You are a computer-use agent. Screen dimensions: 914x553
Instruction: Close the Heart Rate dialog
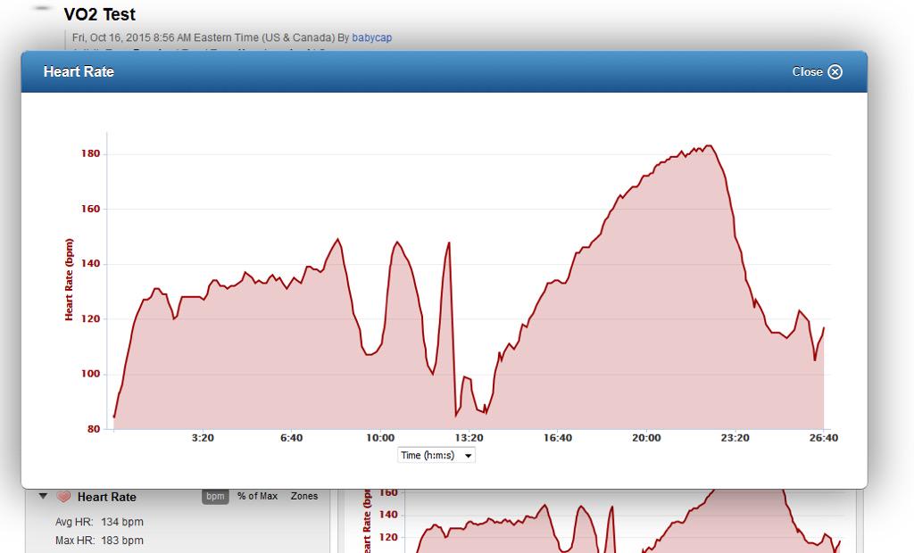817,71
